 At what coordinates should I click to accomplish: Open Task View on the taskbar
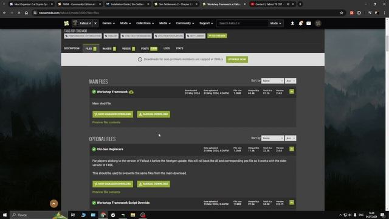[x=73, y=215]
